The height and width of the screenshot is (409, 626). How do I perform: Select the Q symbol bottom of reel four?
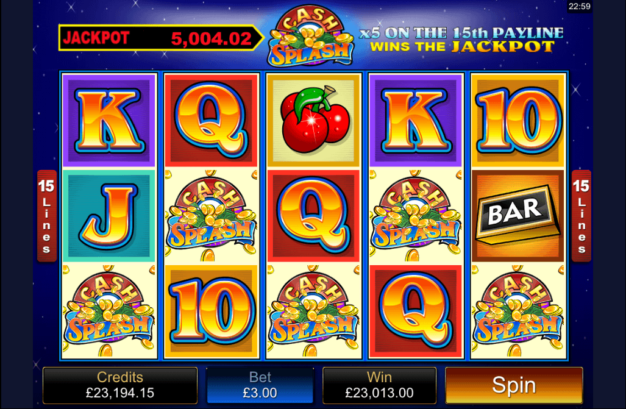coord(416,311)
